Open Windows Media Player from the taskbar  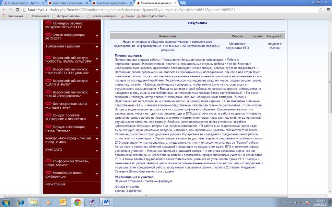pyautogui.click(x=49, y=202)
